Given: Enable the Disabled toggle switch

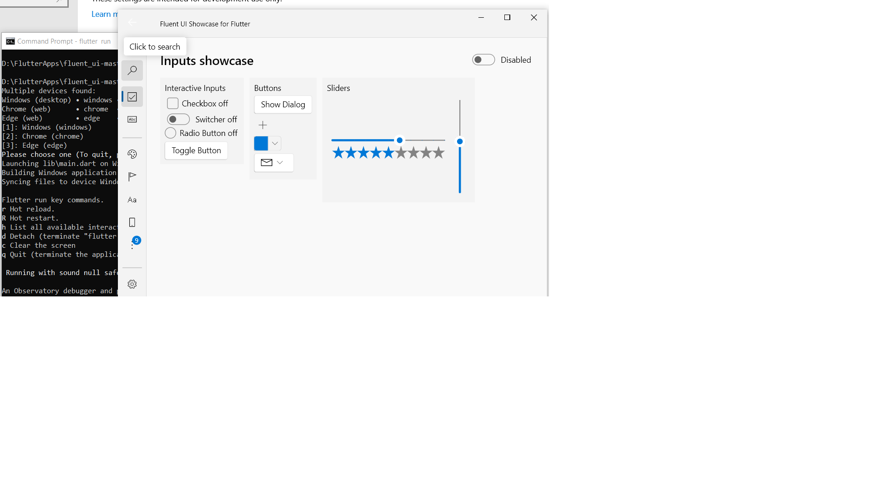Looking at the screenshot, I should click(483, 60).
